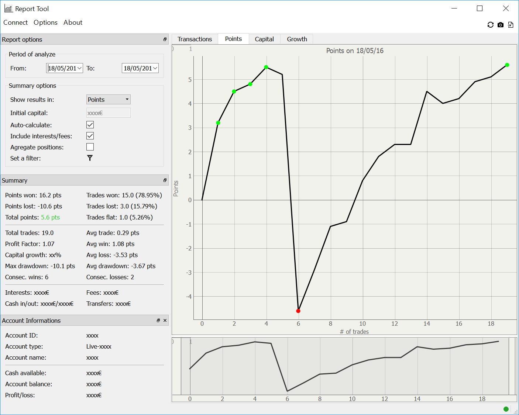
Task: Click the green point at trade 2
Action: [234, 91]
